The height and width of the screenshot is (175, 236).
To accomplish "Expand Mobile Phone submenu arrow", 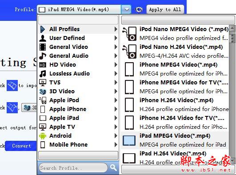I will pyautogui.click(x=116, y=145).
